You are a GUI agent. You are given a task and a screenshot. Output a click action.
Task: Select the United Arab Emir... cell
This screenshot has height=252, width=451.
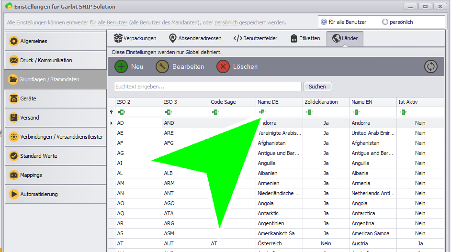click(373, 133)
